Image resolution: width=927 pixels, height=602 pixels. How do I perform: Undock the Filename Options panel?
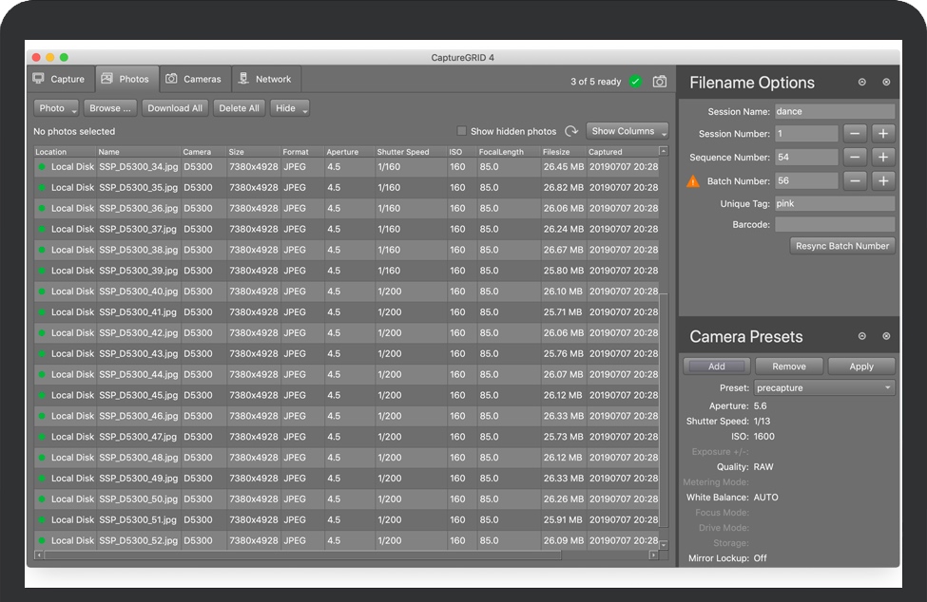(x=862, y=83)
